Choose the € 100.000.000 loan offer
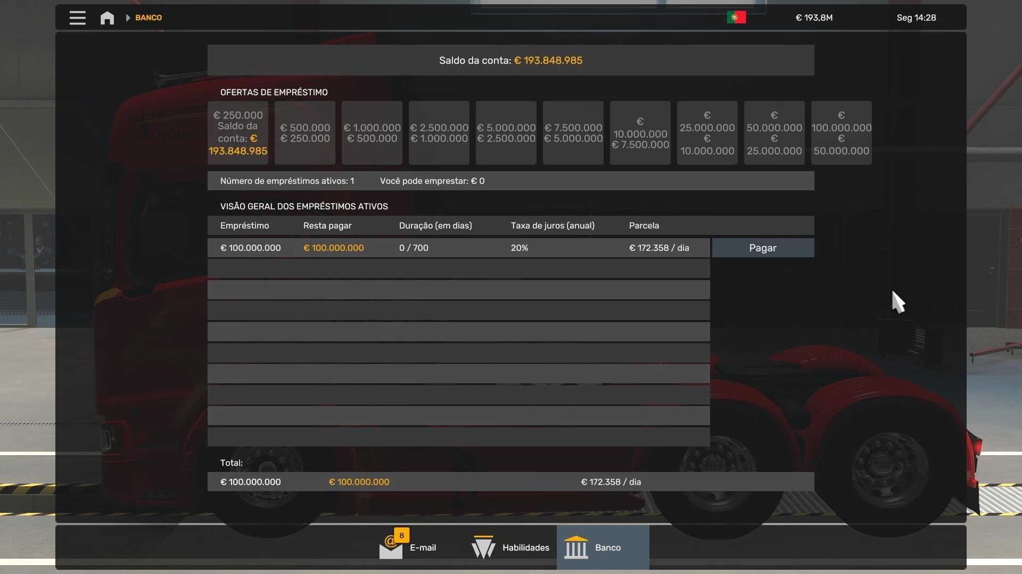 coord(841,133)
